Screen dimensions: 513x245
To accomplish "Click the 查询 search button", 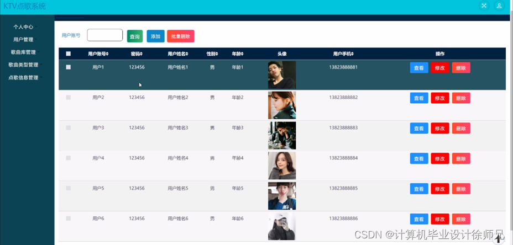I will pos(135,36).
